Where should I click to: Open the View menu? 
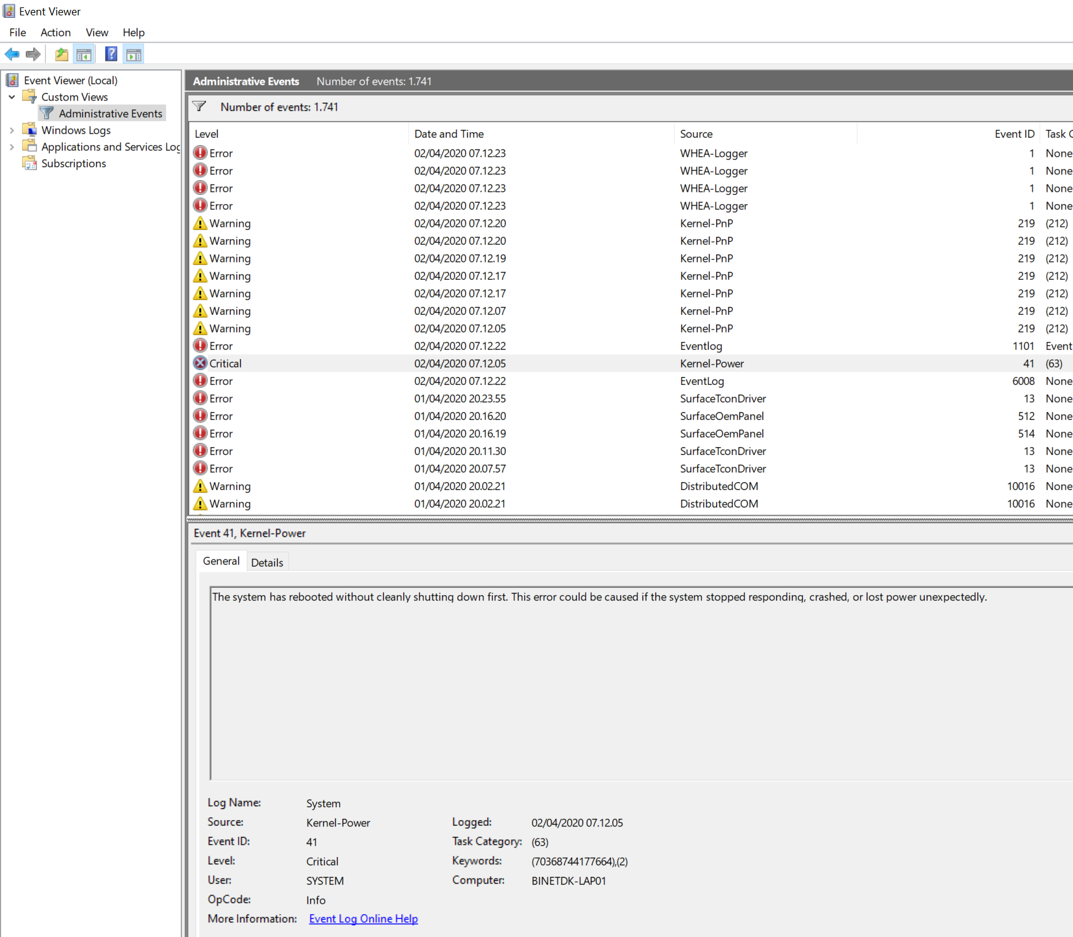pyautogui.click(x=97, y=33)
